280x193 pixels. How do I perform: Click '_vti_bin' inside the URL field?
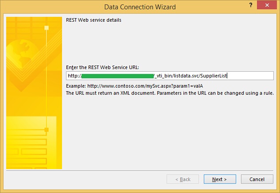tap(163, 76)
